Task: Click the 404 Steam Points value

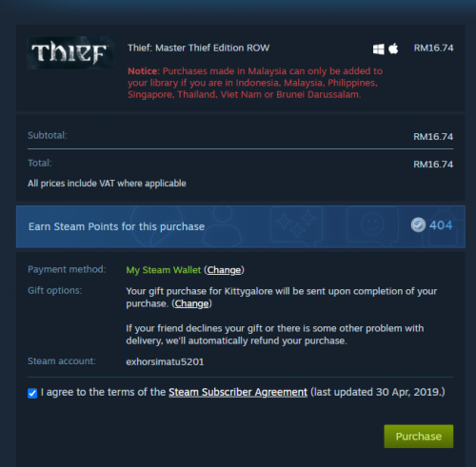Action: pos(441,225)
